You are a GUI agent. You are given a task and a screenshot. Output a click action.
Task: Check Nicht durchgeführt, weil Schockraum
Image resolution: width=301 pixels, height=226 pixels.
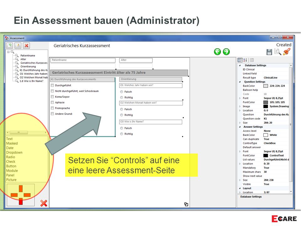(x=52, y=91)
